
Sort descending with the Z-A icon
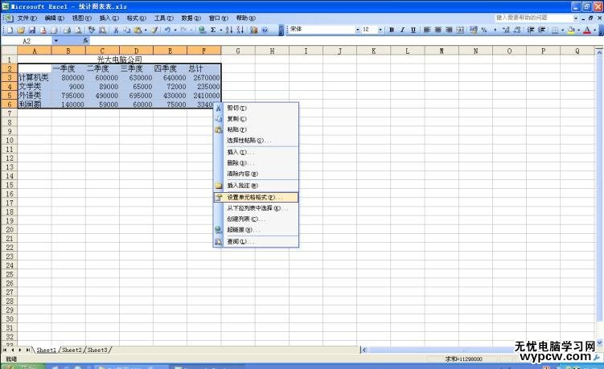pos(240,30)
